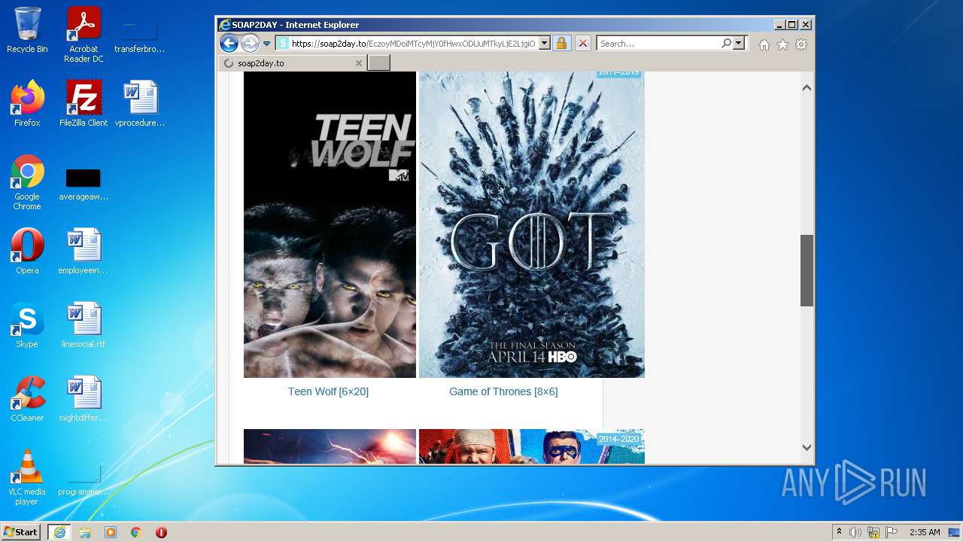Click inside the Search box
The height and width of the screenshot is (542, 963).
(x=658, y=44)
